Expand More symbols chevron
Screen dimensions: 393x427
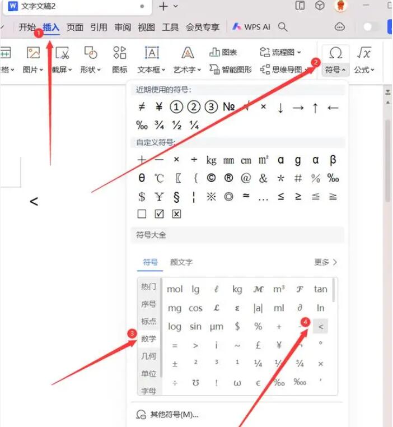coord(335,262)
